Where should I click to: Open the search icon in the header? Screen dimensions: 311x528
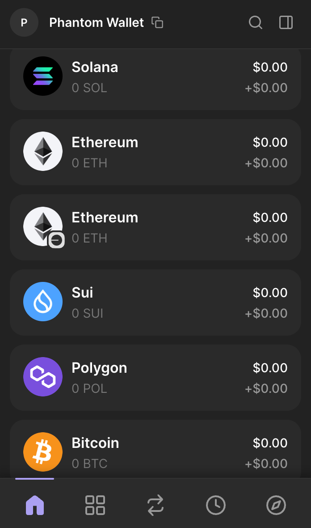pos(255,22)
